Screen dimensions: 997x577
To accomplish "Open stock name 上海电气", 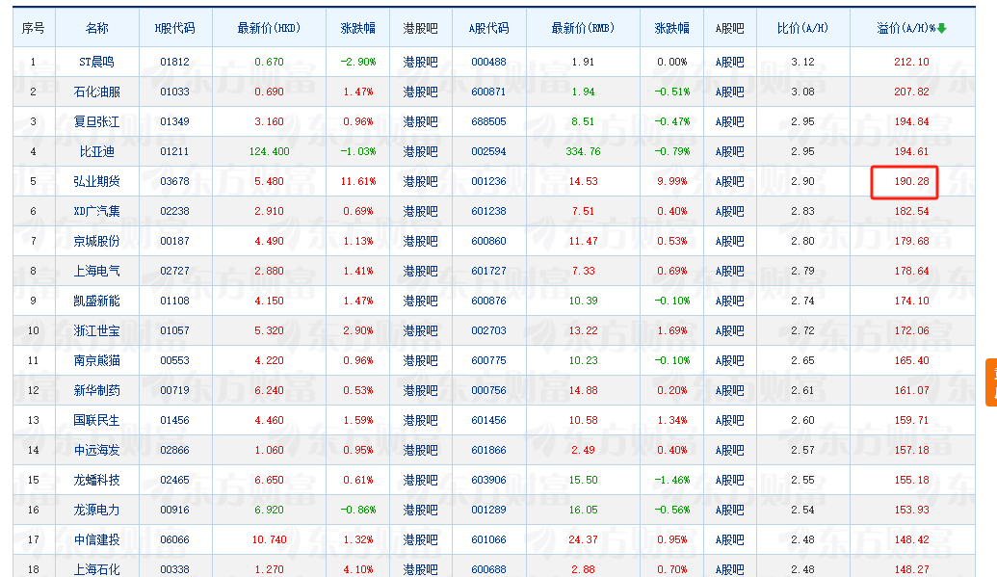I will tap(96, 271).
